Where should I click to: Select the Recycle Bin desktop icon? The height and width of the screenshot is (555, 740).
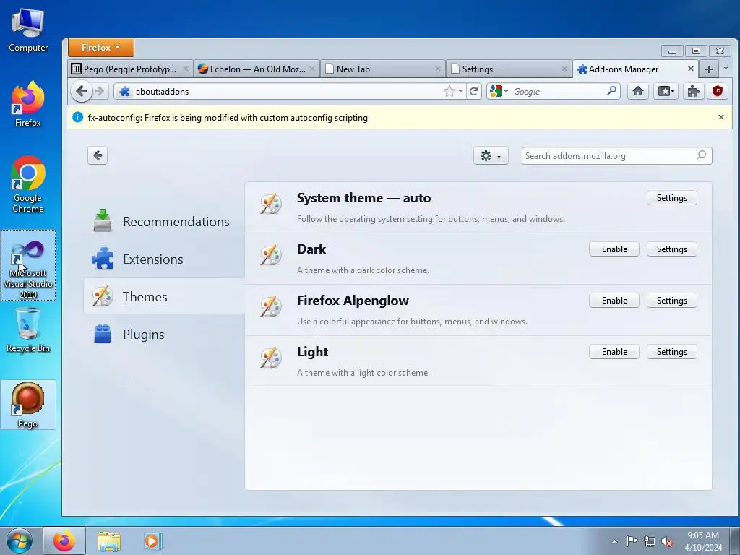click(28, 330)
